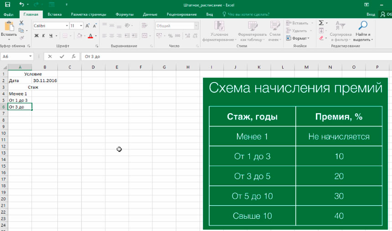The width and height of the screenshot is (392, 231).
Task: Click the cell borders icon
Action: pyautogui.click(x=65, y=36)
